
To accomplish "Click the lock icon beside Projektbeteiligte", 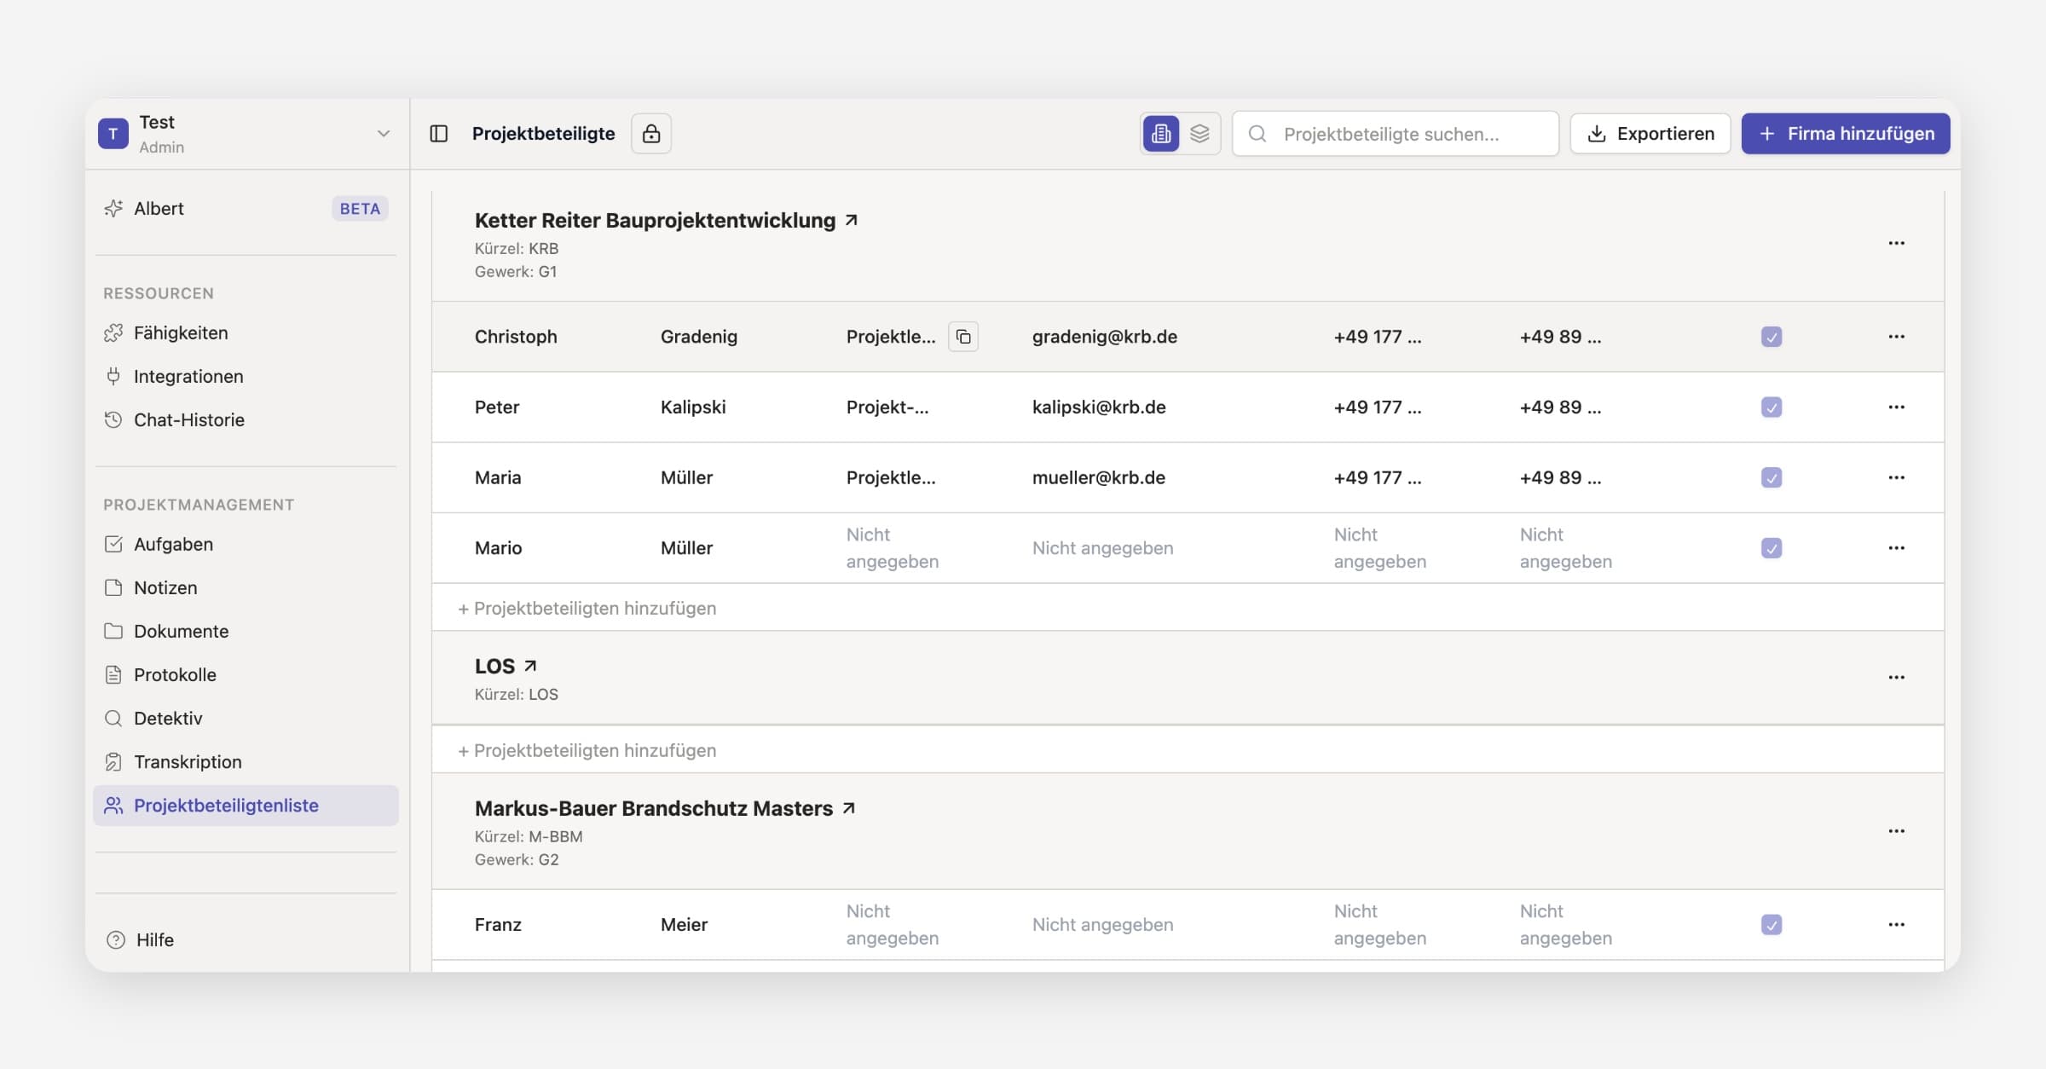I will click(651, 134).
